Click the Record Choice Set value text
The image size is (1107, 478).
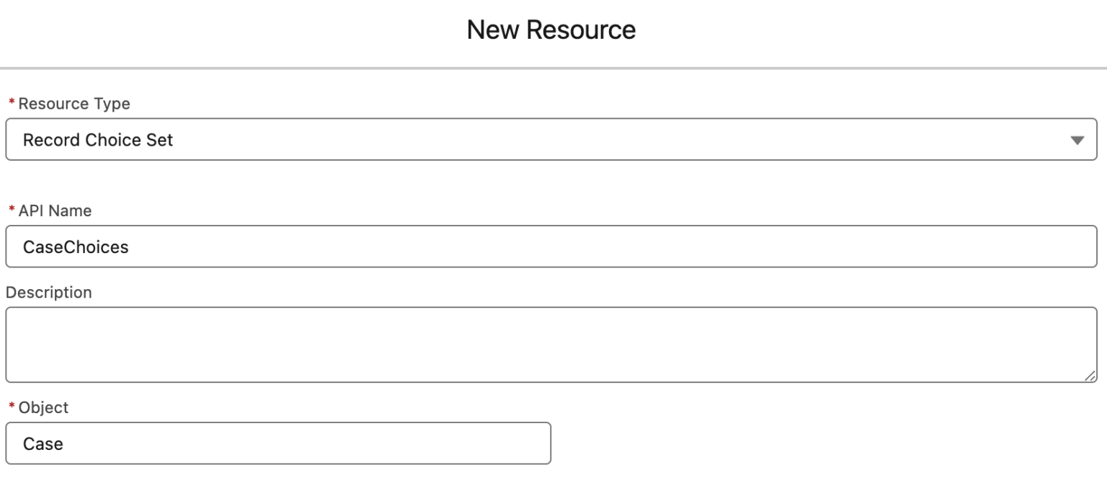[99, 140]
